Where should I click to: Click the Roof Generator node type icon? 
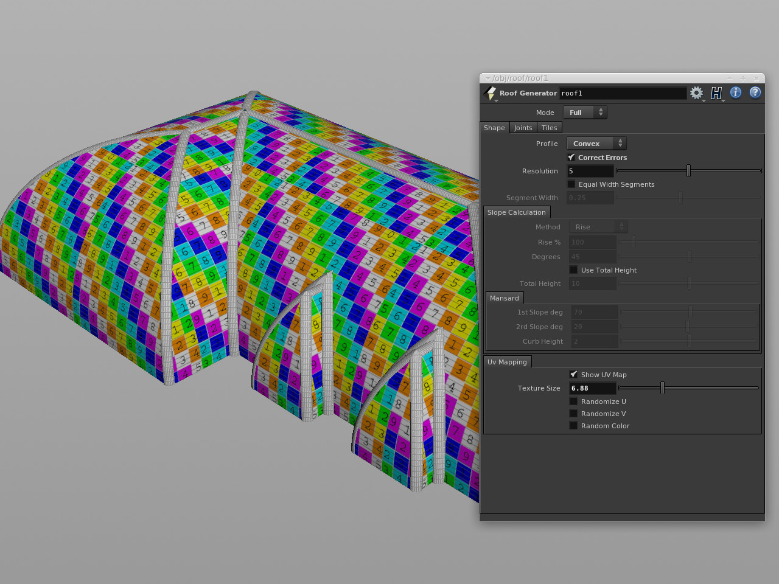490,92
